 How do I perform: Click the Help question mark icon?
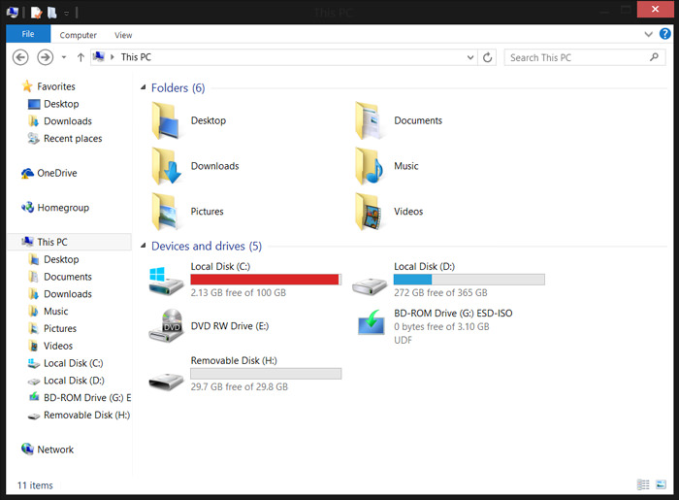click(664, 35)
